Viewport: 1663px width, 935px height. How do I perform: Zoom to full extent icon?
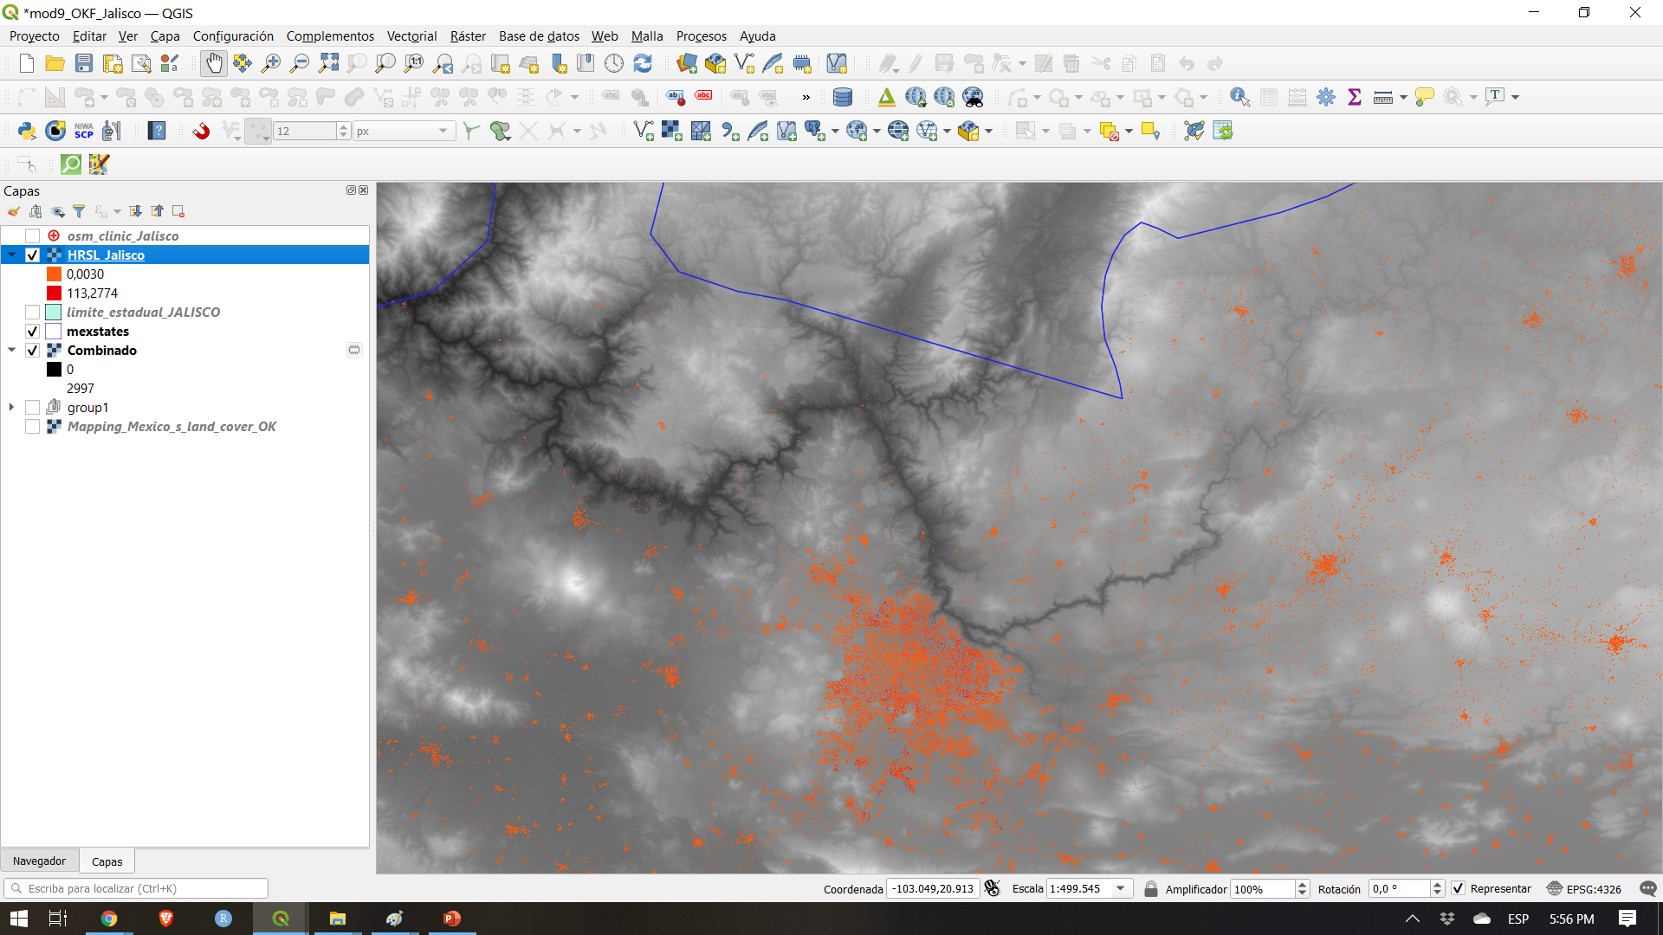coord(328,63)
